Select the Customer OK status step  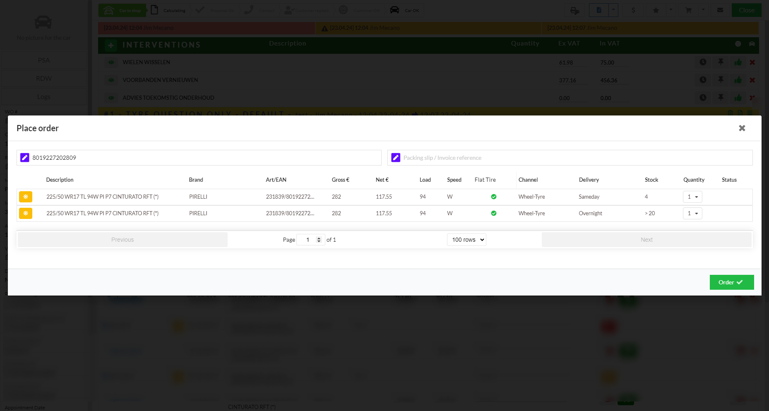click(359, 10)
